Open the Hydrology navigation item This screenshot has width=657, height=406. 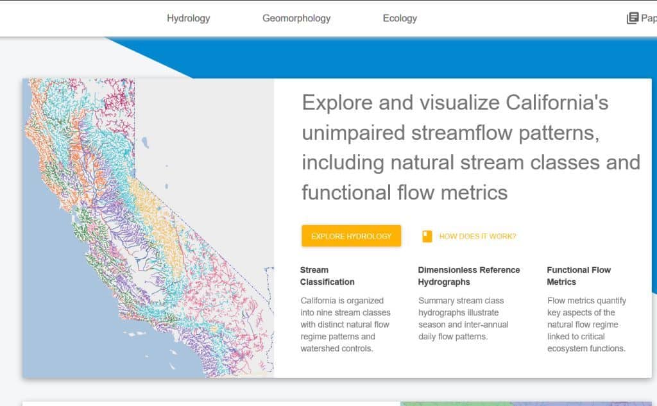point(188,19)
